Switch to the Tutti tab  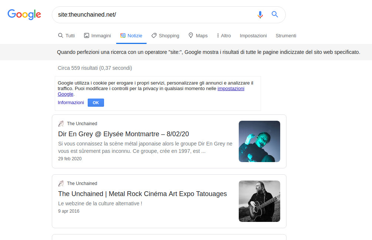(66, 35)
